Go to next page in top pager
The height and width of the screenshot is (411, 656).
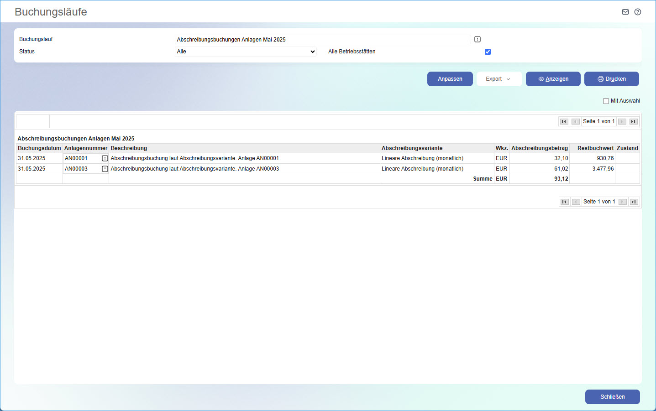(622, 121)
